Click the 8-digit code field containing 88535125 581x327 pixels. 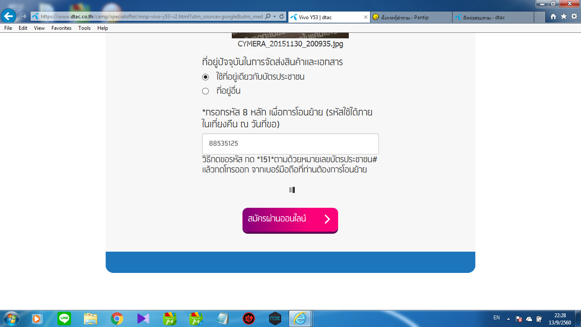[x=290, y=144]
